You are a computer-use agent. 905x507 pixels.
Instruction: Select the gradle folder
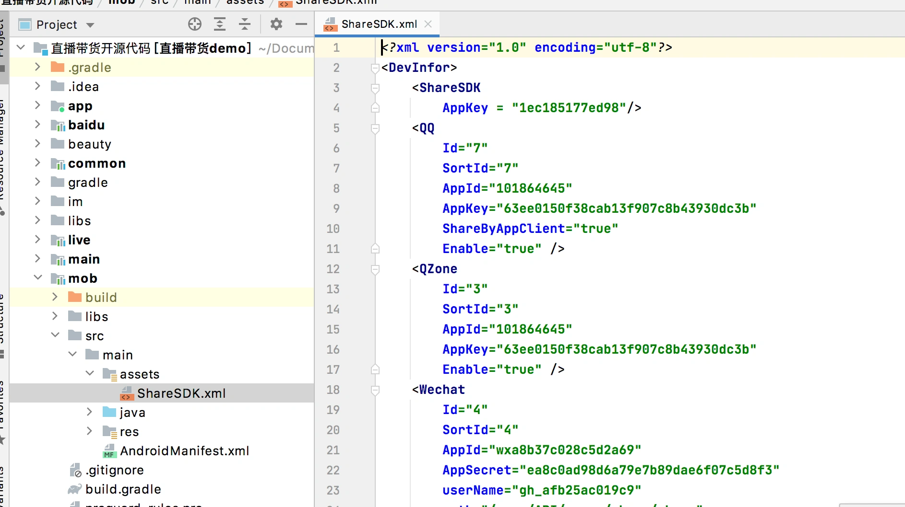tap(162, 182)
